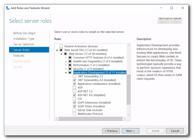Enable WebSocket Protocol checkbox
The height and width of the screenshot is (140, 193).
74,114
